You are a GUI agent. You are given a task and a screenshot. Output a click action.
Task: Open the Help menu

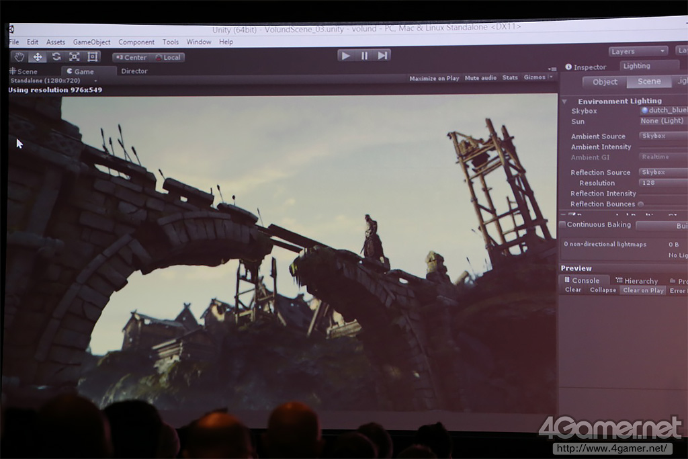pyautogui.click(x=226, y=42)
